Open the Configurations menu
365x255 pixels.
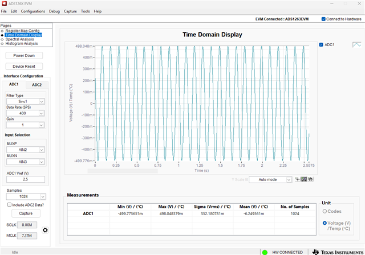(33, 11)
